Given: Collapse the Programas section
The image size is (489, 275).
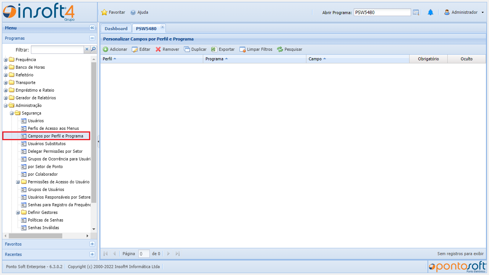Looking at the screenshot, I should pos(92,38).
